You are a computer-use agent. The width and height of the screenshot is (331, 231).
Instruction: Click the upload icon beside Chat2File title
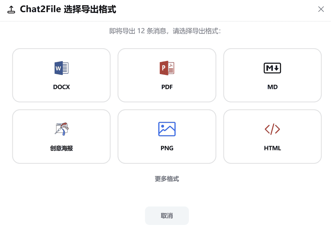11,10
